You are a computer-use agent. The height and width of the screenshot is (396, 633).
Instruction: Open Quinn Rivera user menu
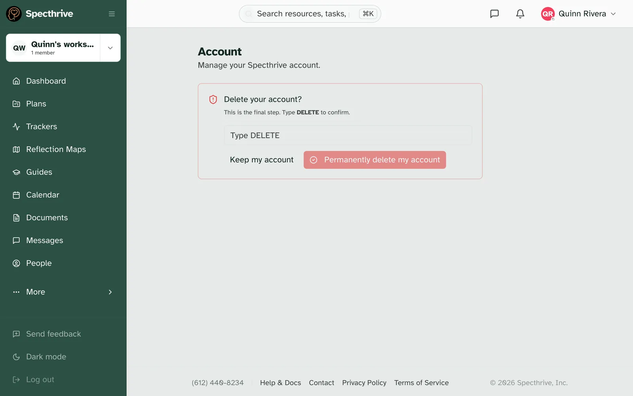(579, 14)
